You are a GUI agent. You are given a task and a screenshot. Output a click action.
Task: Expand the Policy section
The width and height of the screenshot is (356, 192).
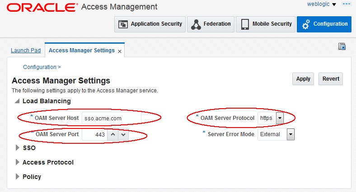[17, 177]
